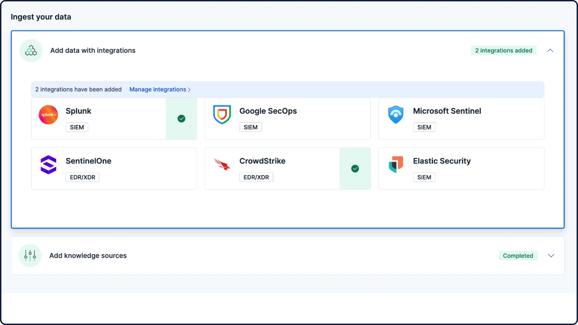Collapse the Add data with integrations section
Image resolution: width=578 pixels, height=325 pixels.
pyautogui.click(x=550, y=51)
